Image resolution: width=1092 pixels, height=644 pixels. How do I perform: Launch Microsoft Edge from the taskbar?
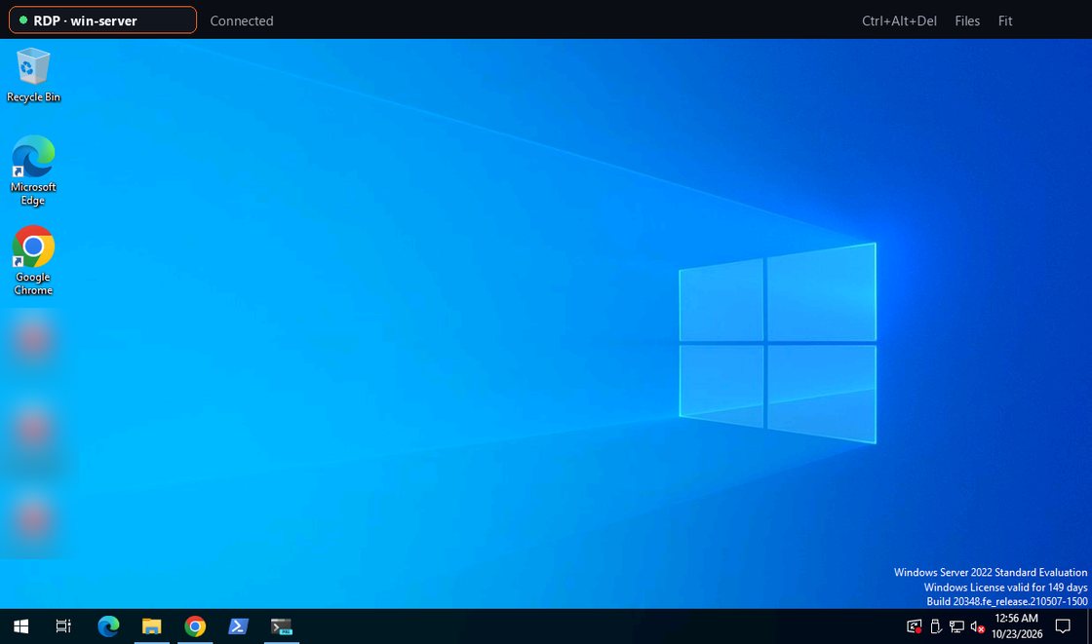coord(108,626)
